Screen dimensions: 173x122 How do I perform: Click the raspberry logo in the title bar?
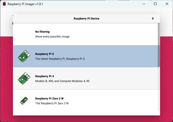click(4, 4)
